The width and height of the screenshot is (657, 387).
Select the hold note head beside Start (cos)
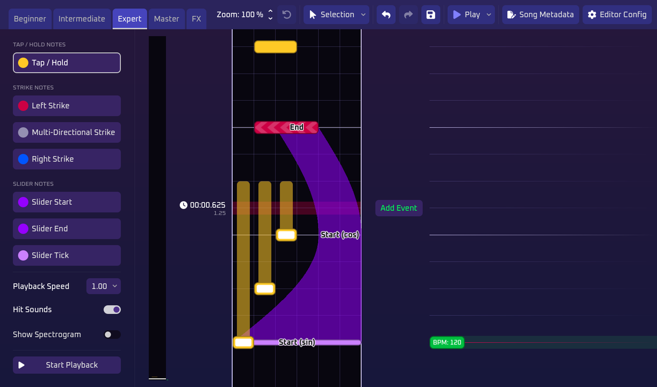pos(286,235)
